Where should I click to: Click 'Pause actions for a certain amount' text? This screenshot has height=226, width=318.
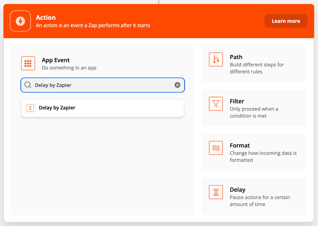click(x=260, y=201)
